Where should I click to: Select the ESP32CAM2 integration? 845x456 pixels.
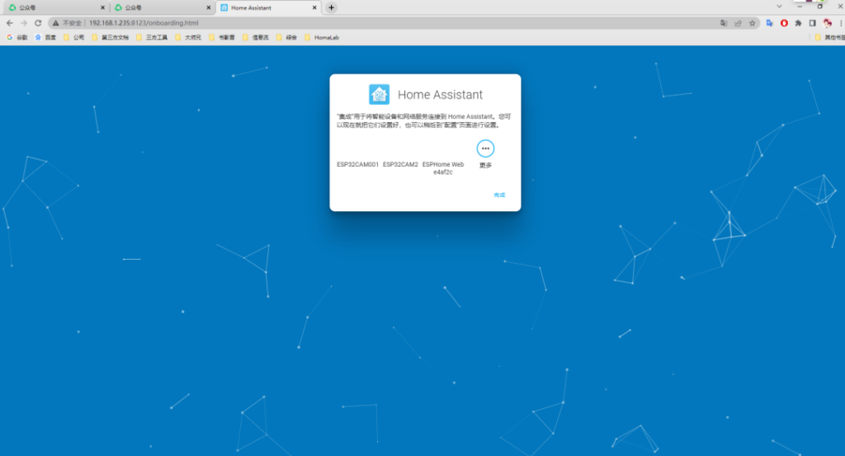[400, 164]
